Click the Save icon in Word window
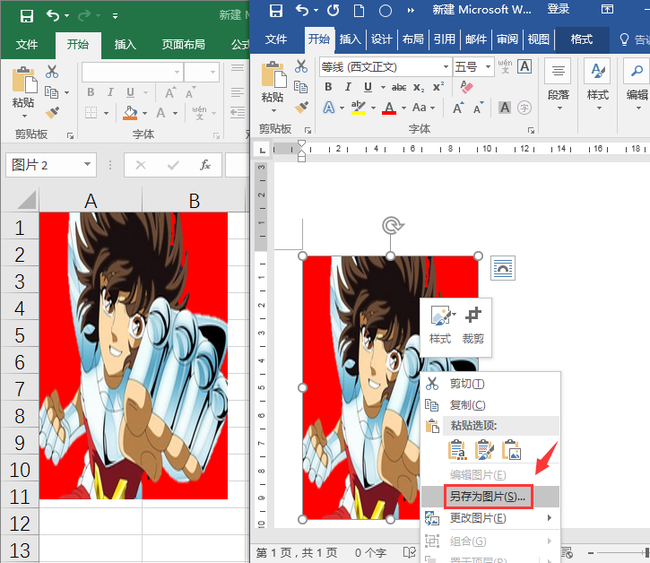 (275, 11)
